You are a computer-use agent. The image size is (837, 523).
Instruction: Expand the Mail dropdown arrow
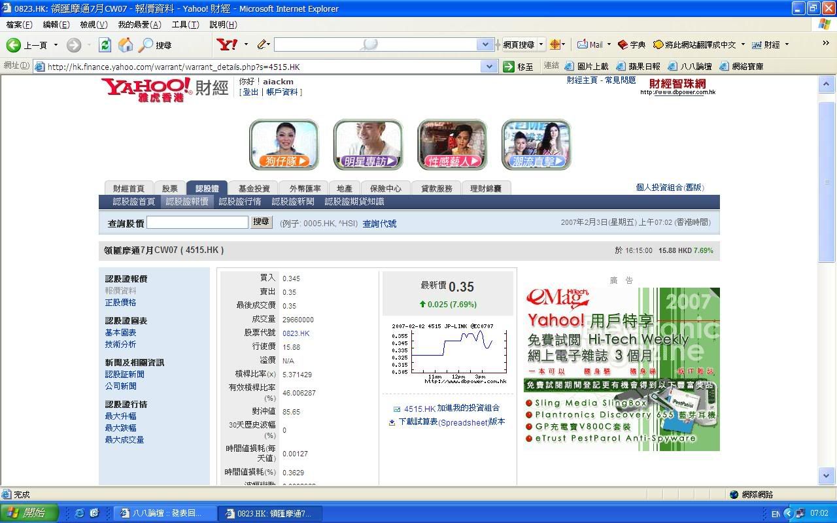[x=609, y=44]
